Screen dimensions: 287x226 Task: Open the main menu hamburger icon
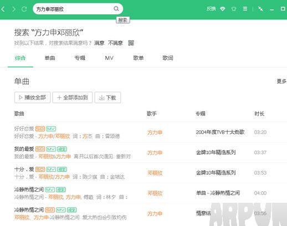[x=245, y=9]
